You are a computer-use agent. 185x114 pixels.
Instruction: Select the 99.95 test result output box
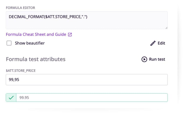[87, 98]
